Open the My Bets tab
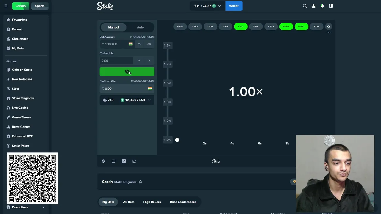Screen dimensions: 381x214 108,202
